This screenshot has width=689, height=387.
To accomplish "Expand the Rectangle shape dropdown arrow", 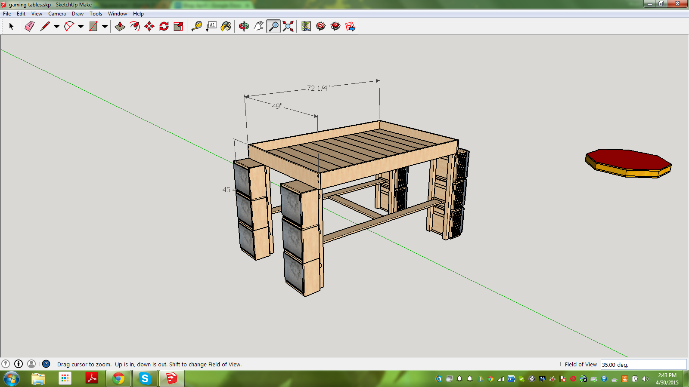I will click(105, 27).
